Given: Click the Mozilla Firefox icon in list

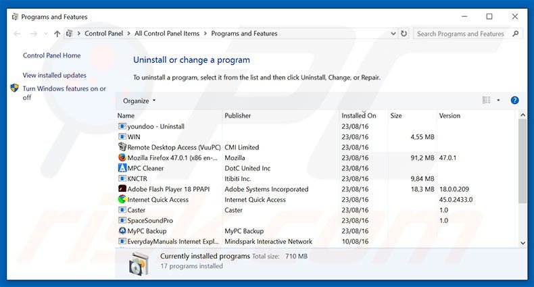Looking at the screenshot, I should point(122,157).
